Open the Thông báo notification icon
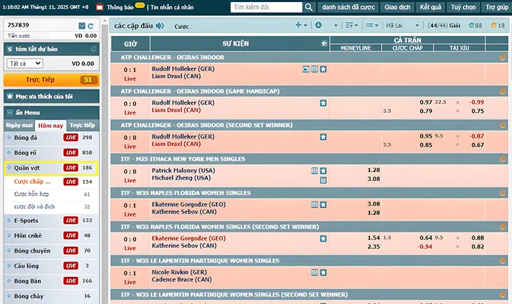This screenshot has height=304, width=512. point(100,7)
